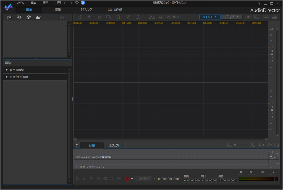Click the horizontal zoom out magnifier
Screen dimensions: 283x190
pyautogui.click(x=229, y=145)
